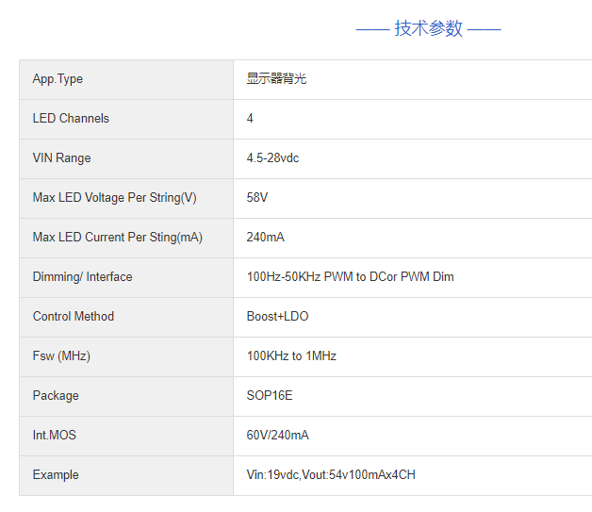Click the Vin:19vdc,Vout:54v100mAx4CH example value
Viewport: 592px width, 512px height.
[330, 475]
